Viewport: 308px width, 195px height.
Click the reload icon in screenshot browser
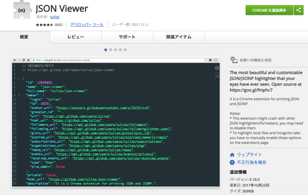pos(24,60)
